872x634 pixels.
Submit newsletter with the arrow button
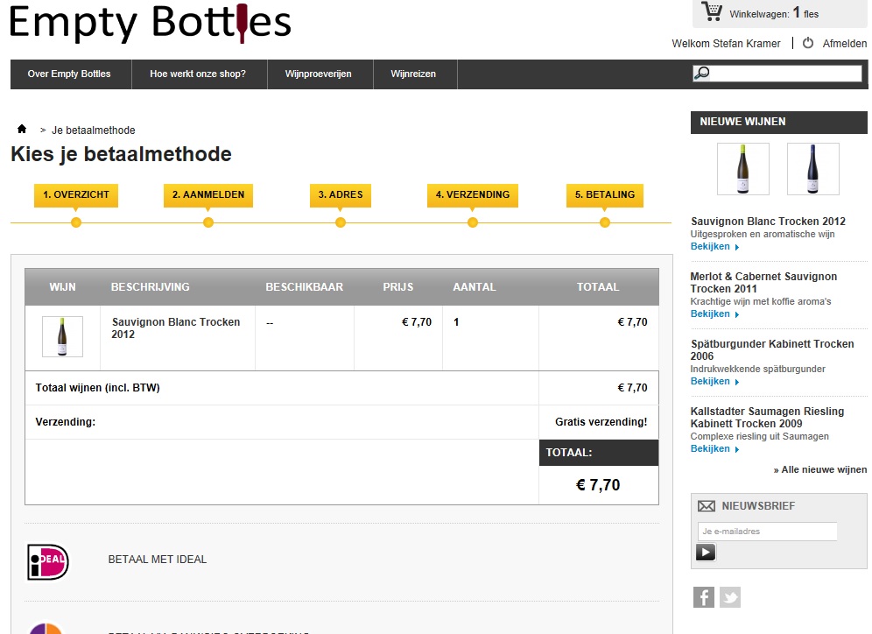pos(706,552)
